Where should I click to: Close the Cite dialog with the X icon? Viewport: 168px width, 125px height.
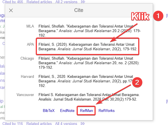pyautogui.click(x=11, y=11)
